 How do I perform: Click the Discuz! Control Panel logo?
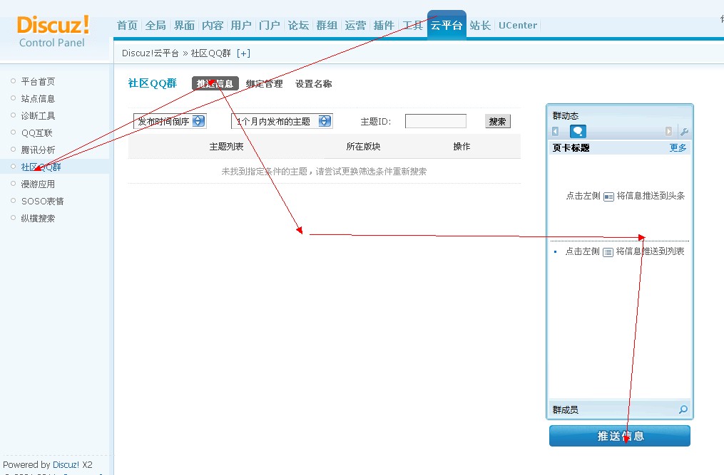click(53, 31)
